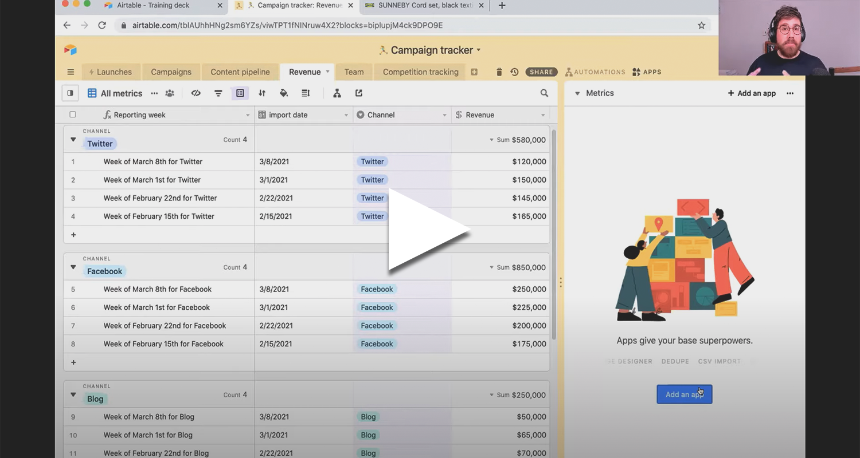
Task: Click the SHARE button
Action: pos(541,72)
